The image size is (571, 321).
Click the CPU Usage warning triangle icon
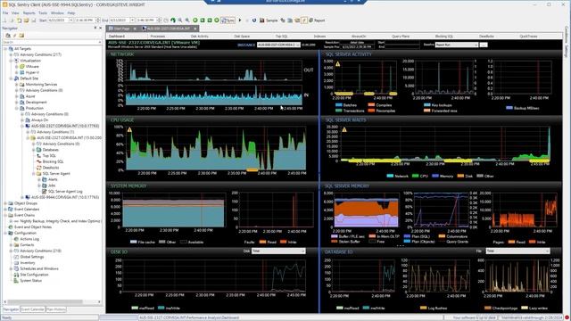(x=129, y=129)
